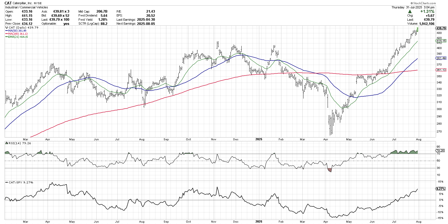The height and width of the screenshot is (224, 448).
Task: Open the StockCharts.com copyright link
Action: [x=423, y=3]
